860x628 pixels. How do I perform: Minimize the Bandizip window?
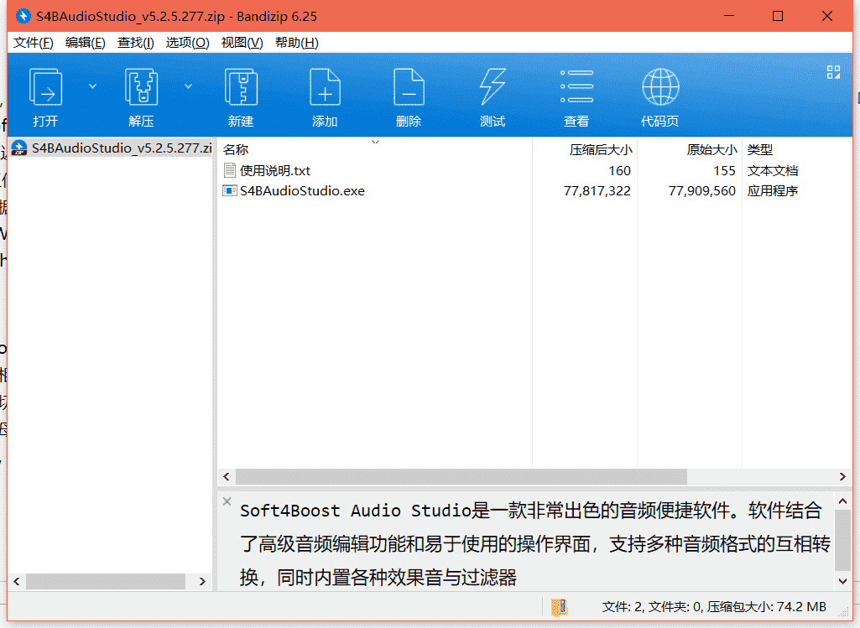coord(729,17)
